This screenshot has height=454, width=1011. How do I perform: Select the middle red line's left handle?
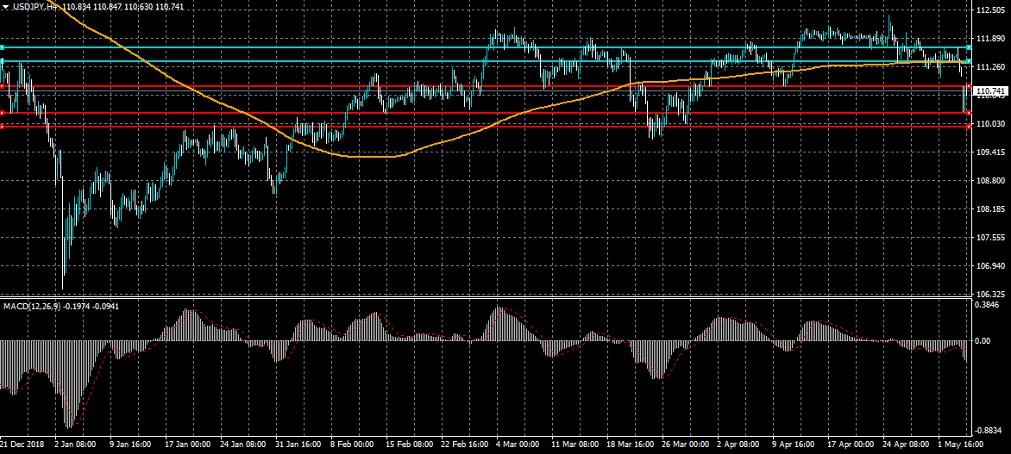pyautogui.click(x=3, y=113)
